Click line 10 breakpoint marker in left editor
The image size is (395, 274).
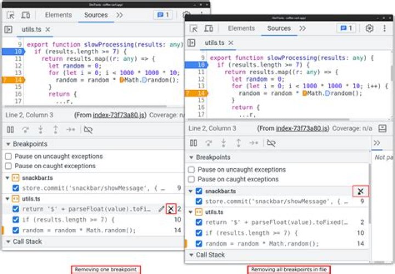click(x=14, y=52)
